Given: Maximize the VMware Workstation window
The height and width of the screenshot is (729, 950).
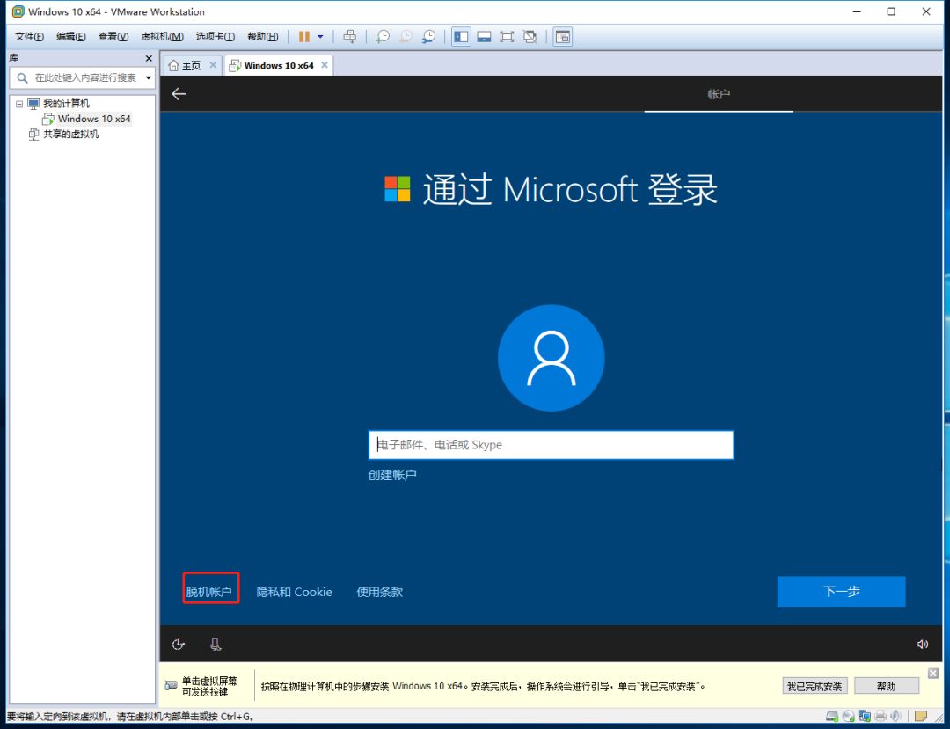Looking at the screenshot, I should pyautogui.click(x=891, y=11).
